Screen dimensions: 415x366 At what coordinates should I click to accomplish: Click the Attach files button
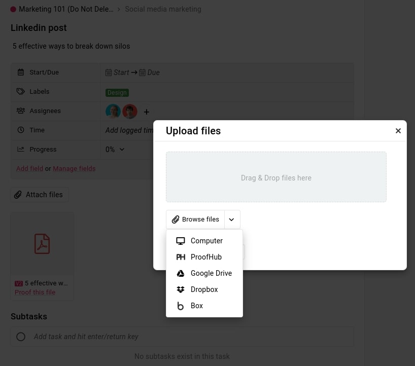(x=40, y=195)
